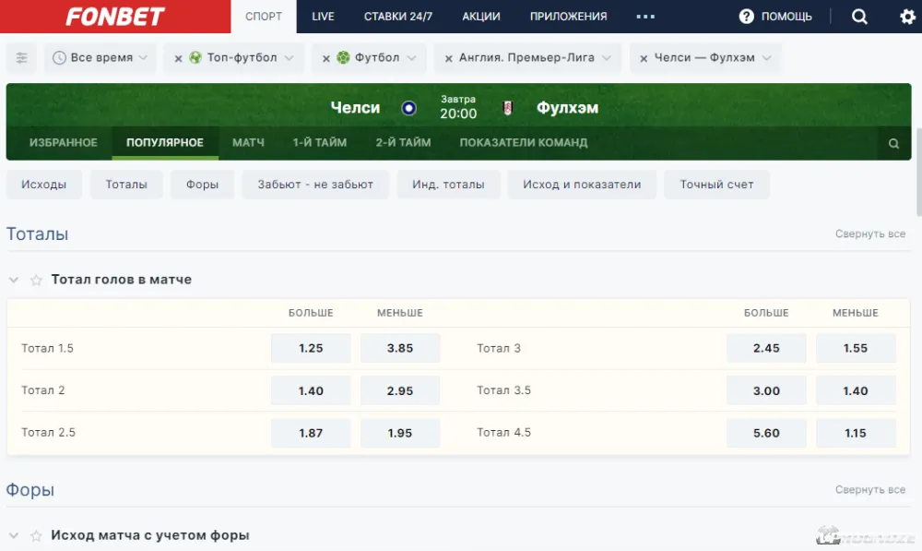This screenshot has width=922, height=551.
Task: Star Исход матча с учетом форы market
Action: (x=37, y=535)
